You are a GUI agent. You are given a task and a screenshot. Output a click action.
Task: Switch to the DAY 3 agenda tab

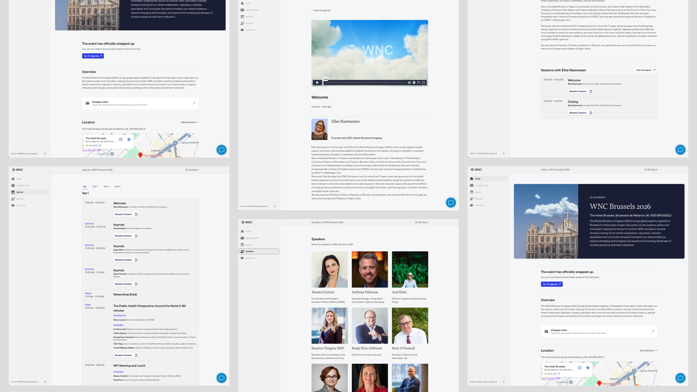[118, 187]
